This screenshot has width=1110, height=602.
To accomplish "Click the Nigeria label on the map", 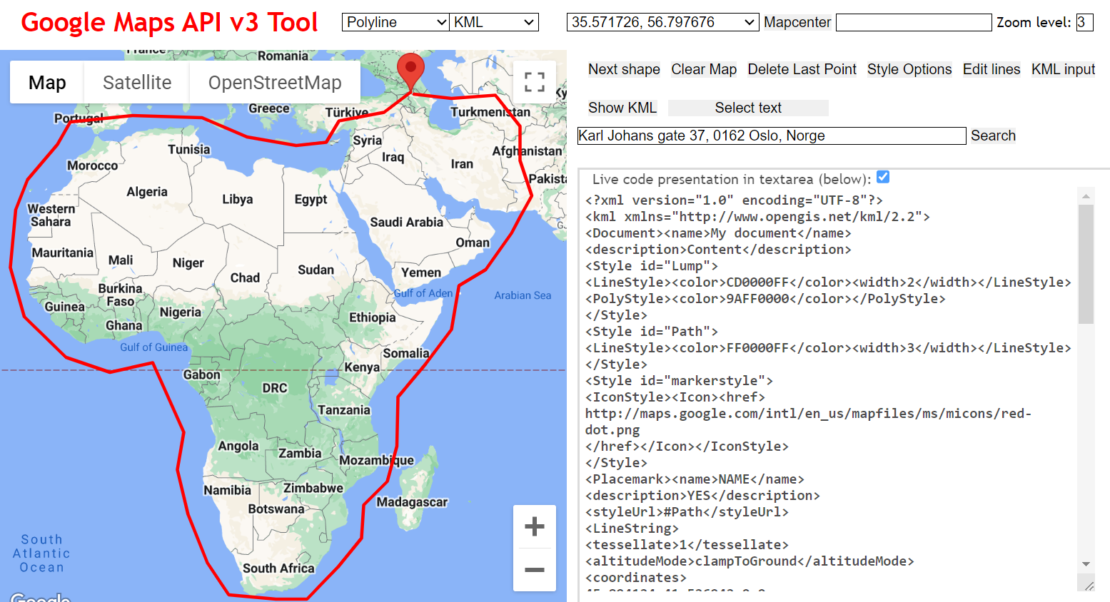I will click(x=180, y=312).
